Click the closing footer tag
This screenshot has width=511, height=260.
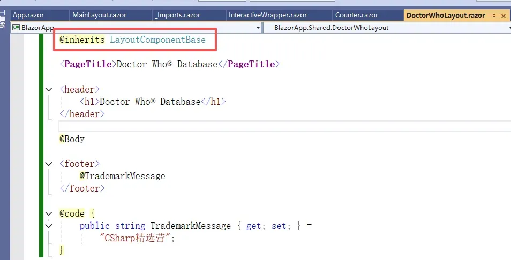[82, 188]
